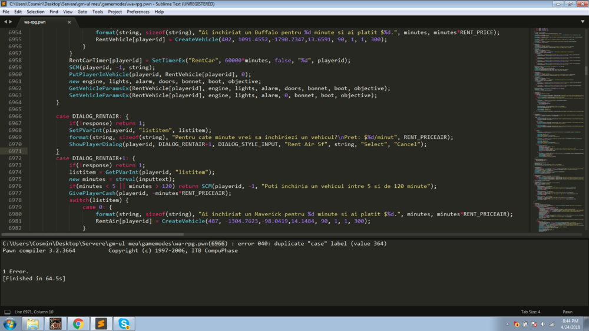Click the Line 6971, Column 10 status text

[x=34, y=312]
